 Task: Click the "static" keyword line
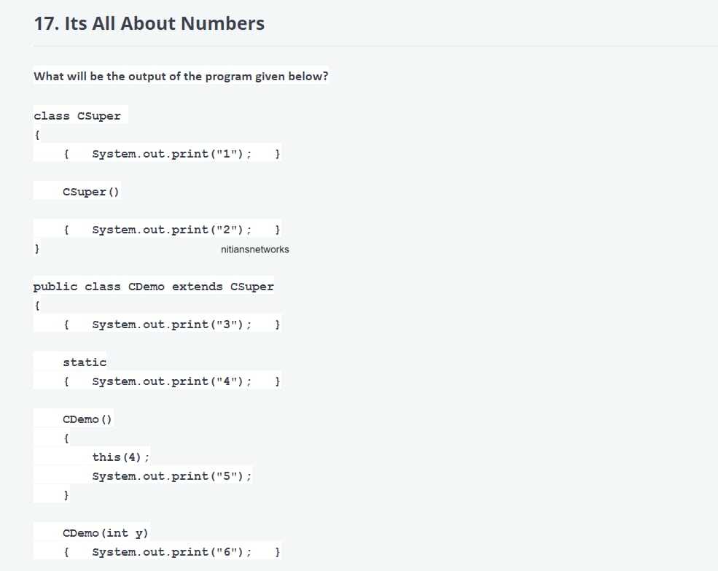click(85, 362)
